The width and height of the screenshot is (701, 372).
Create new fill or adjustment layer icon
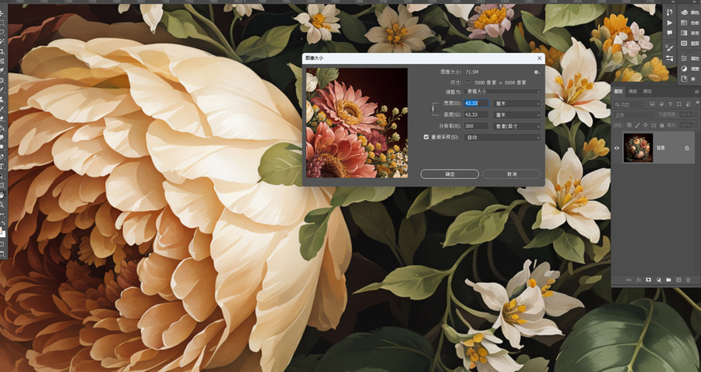click(x=658, y=279)
